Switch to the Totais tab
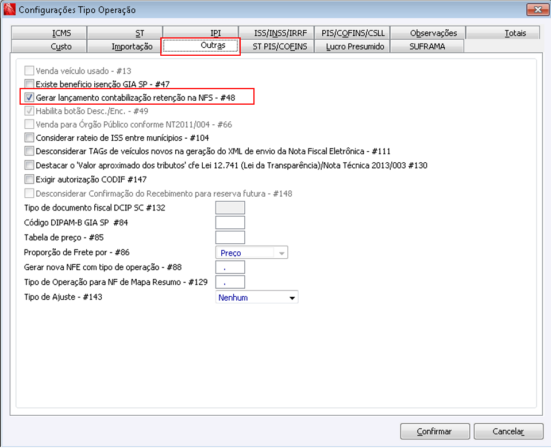This screenshot has width=551, height=448. coord(503,33)
